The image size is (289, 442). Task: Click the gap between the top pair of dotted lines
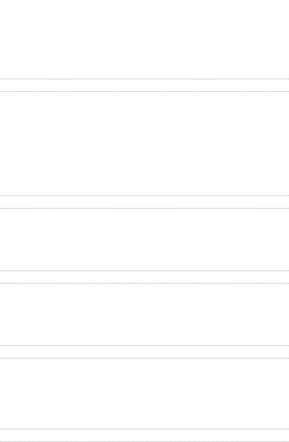(x=144, y=85)
